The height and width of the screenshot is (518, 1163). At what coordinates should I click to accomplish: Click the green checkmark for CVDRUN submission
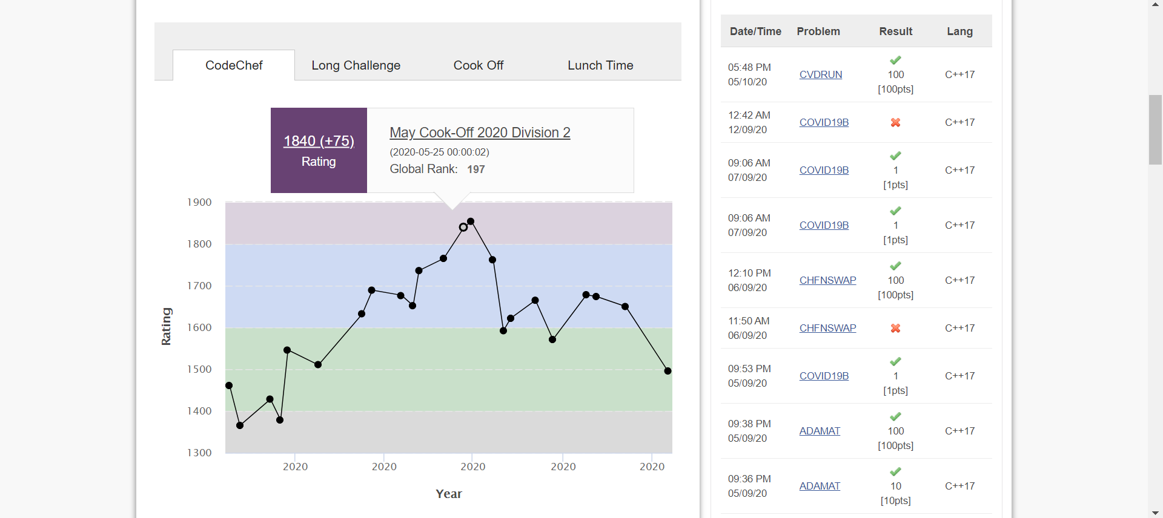tap(895, 60)
